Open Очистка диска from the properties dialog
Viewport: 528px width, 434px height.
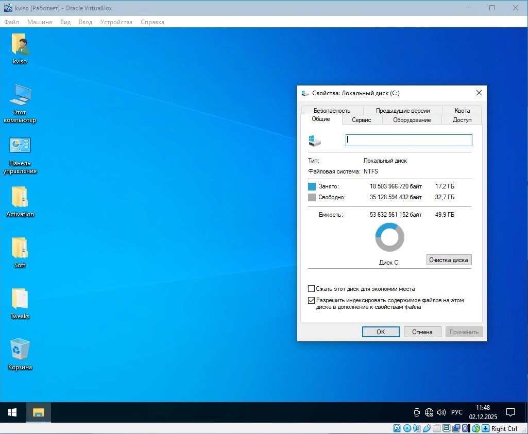pos(449,260)
